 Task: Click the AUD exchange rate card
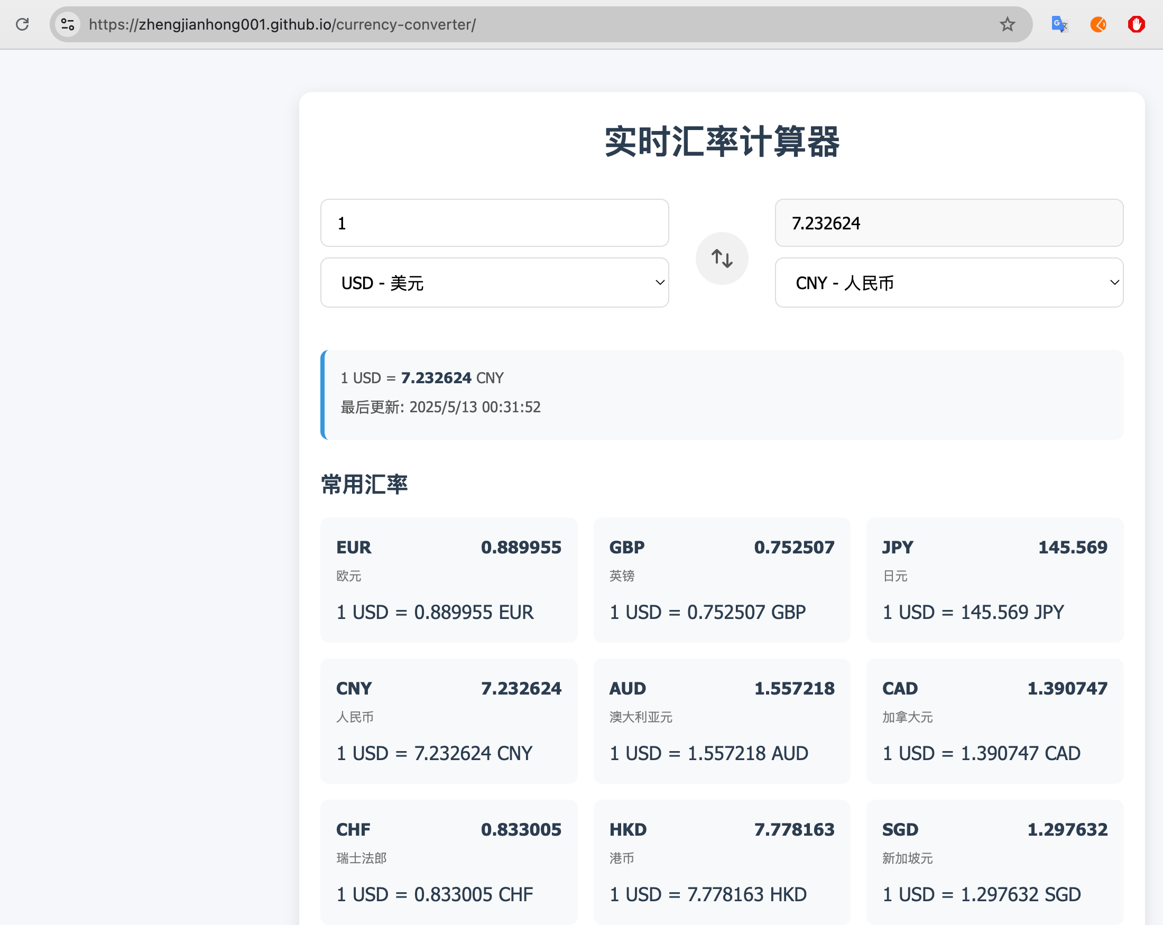click(x=722, y=721)
